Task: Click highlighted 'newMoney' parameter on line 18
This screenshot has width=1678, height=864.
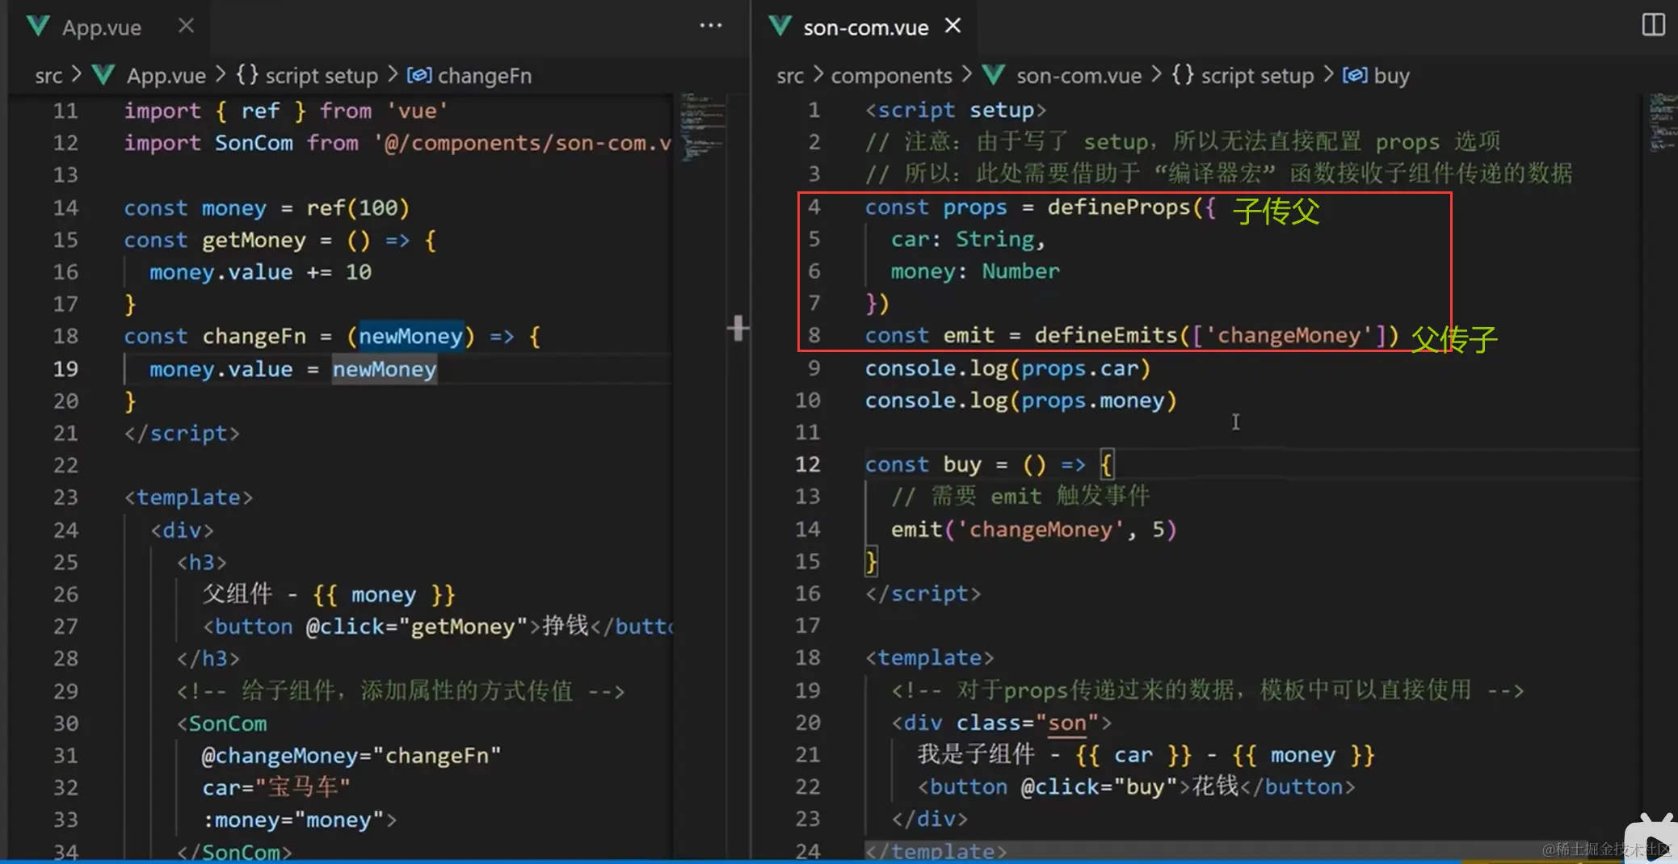Action: (x=411, y=336)
